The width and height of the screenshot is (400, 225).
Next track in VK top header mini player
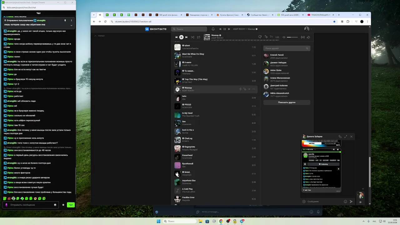pyautogui.click(x=229, y=29)
